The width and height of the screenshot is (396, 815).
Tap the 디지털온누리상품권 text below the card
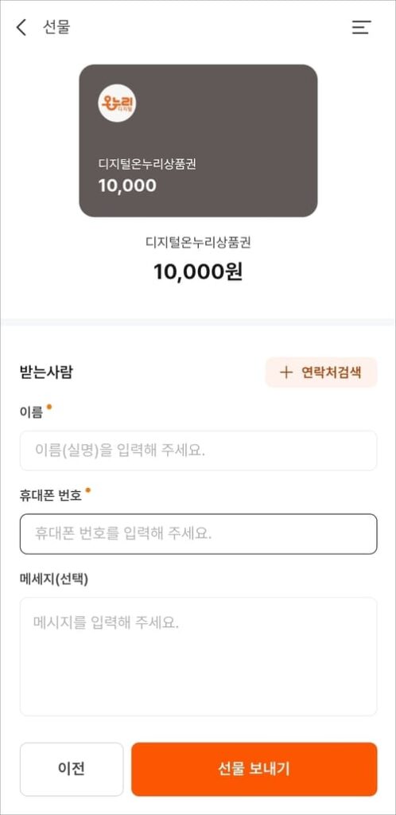pos(198,243)
